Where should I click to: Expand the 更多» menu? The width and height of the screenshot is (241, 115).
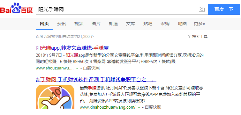point(200,24)
